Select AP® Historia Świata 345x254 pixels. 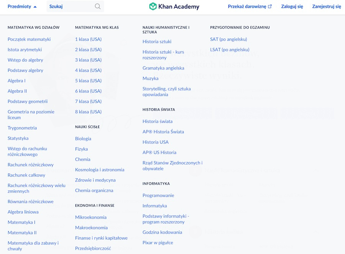point(163,132)
